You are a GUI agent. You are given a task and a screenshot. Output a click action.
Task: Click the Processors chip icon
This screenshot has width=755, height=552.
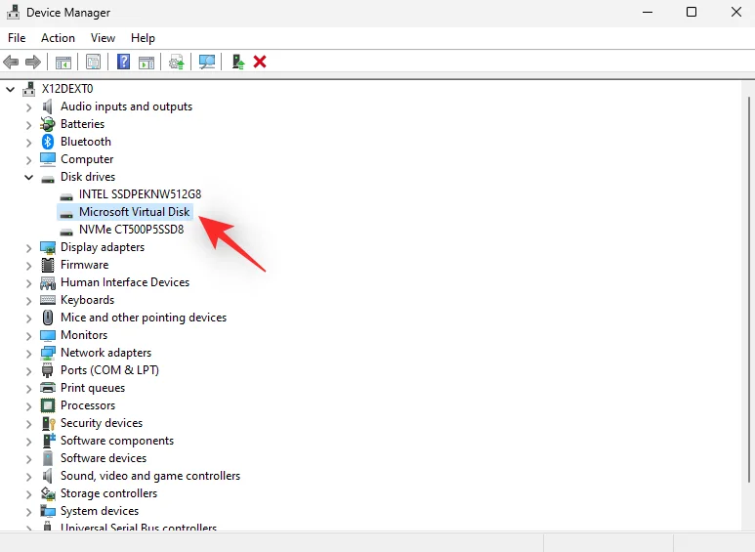click(47, 405)
